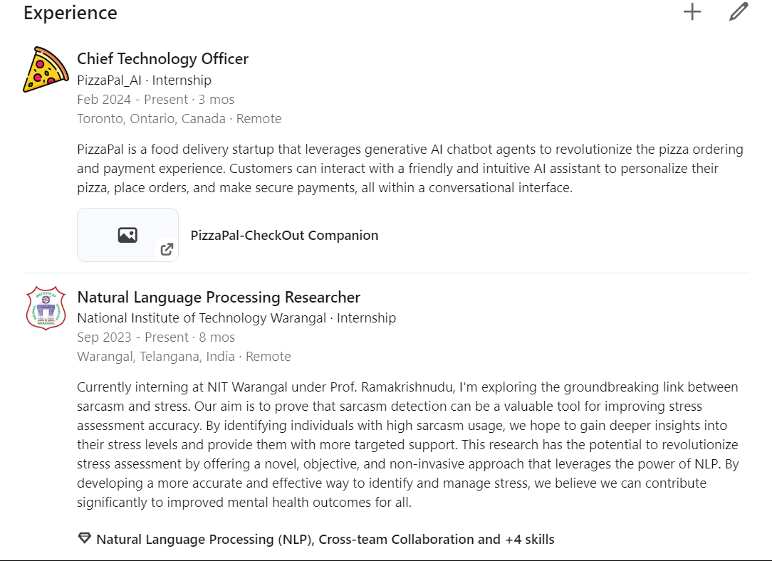Open the Chief Technology Officer position title

[x=162, y=58]
